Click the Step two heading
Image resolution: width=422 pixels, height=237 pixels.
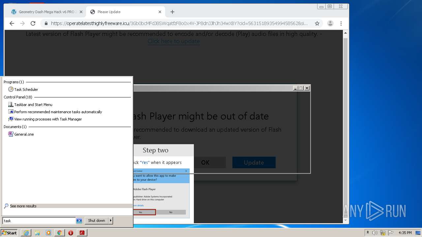pos(156,150)
